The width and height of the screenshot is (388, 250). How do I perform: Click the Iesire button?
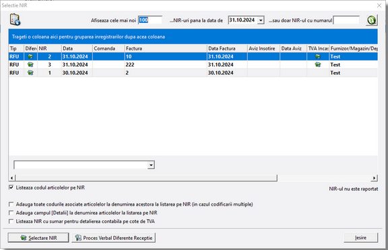tap(361, 238)
